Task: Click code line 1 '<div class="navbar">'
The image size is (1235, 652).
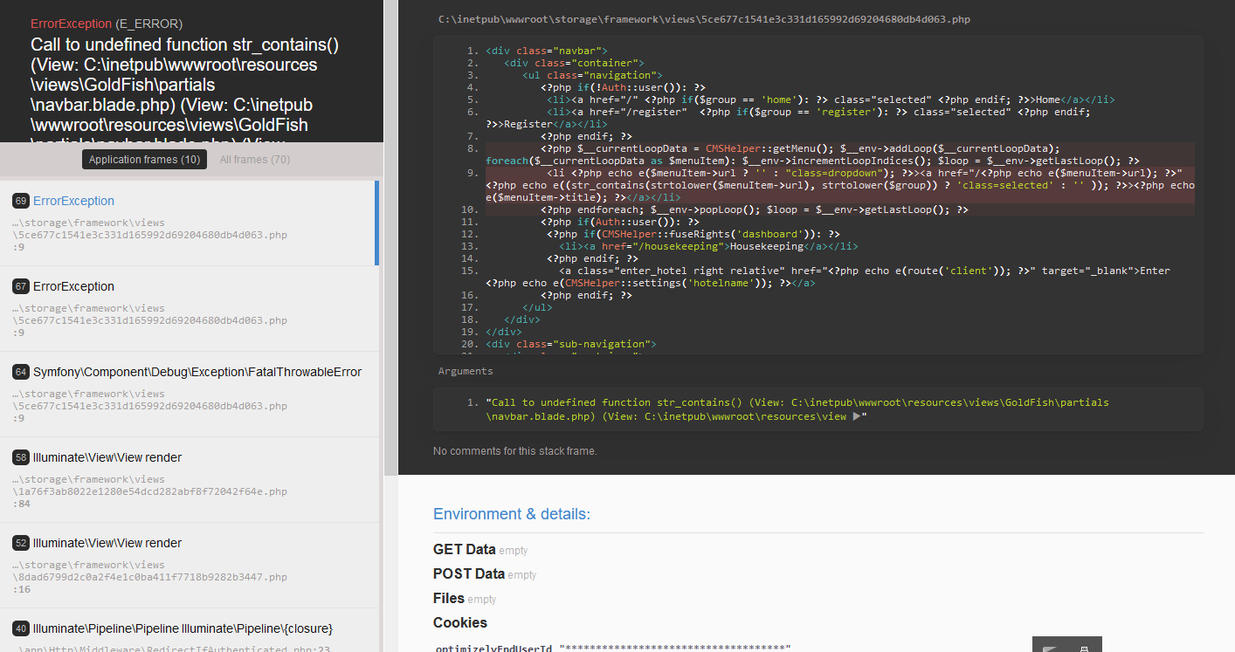Action: tap(546, 51)
